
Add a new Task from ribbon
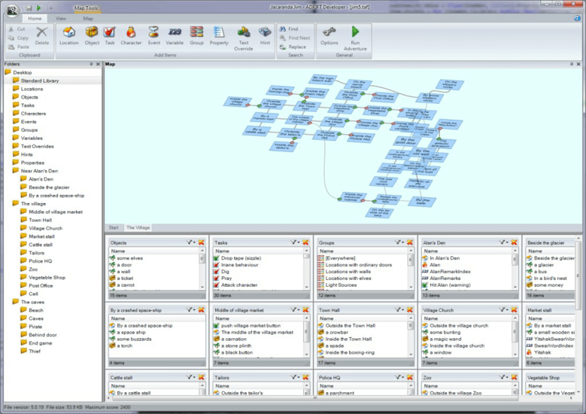[x=110, y=35]
